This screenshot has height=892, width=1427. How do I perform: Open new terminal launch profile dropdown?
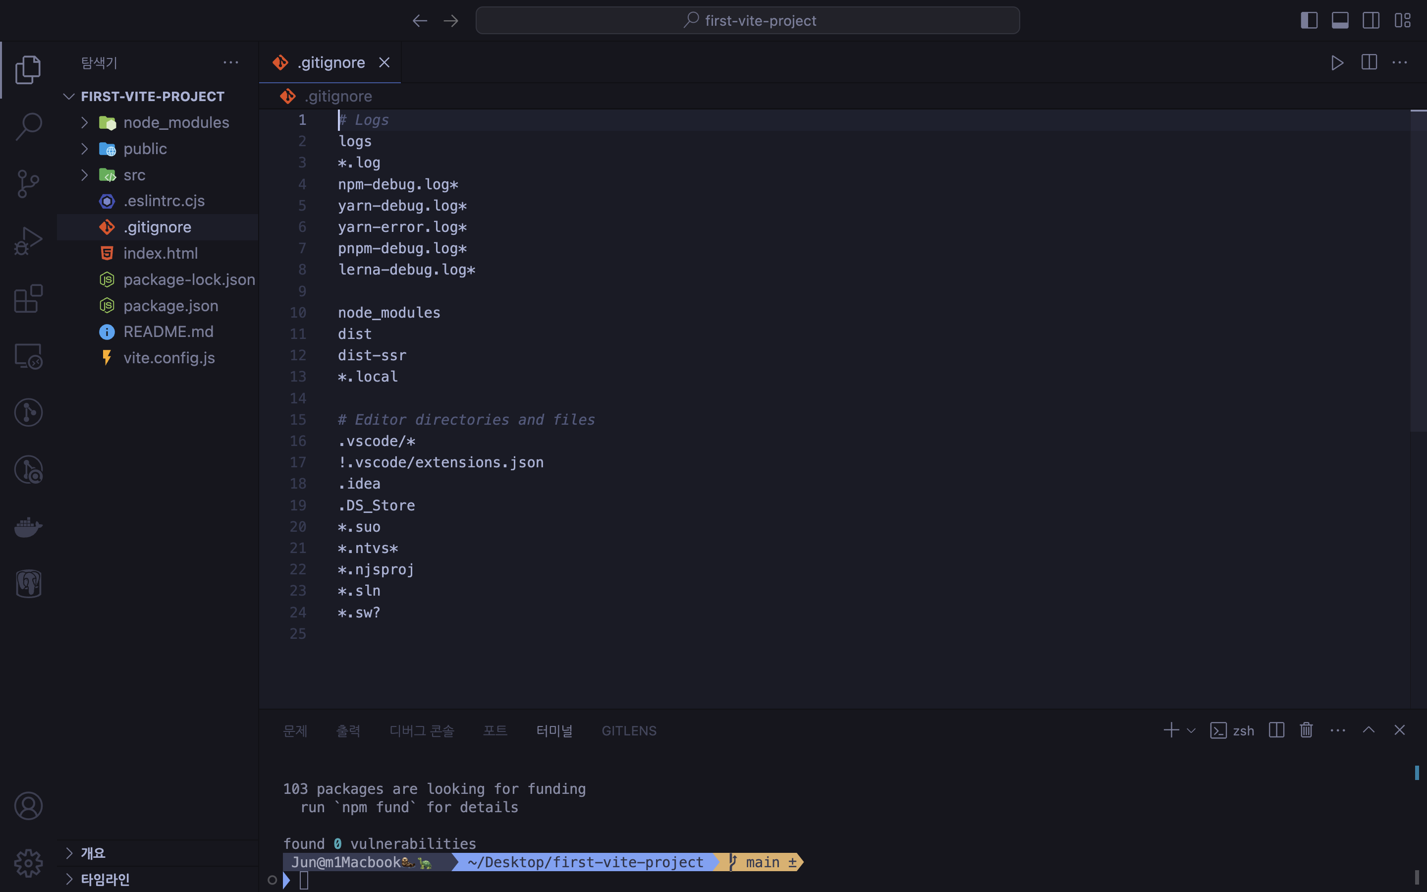pos(1191,730)
